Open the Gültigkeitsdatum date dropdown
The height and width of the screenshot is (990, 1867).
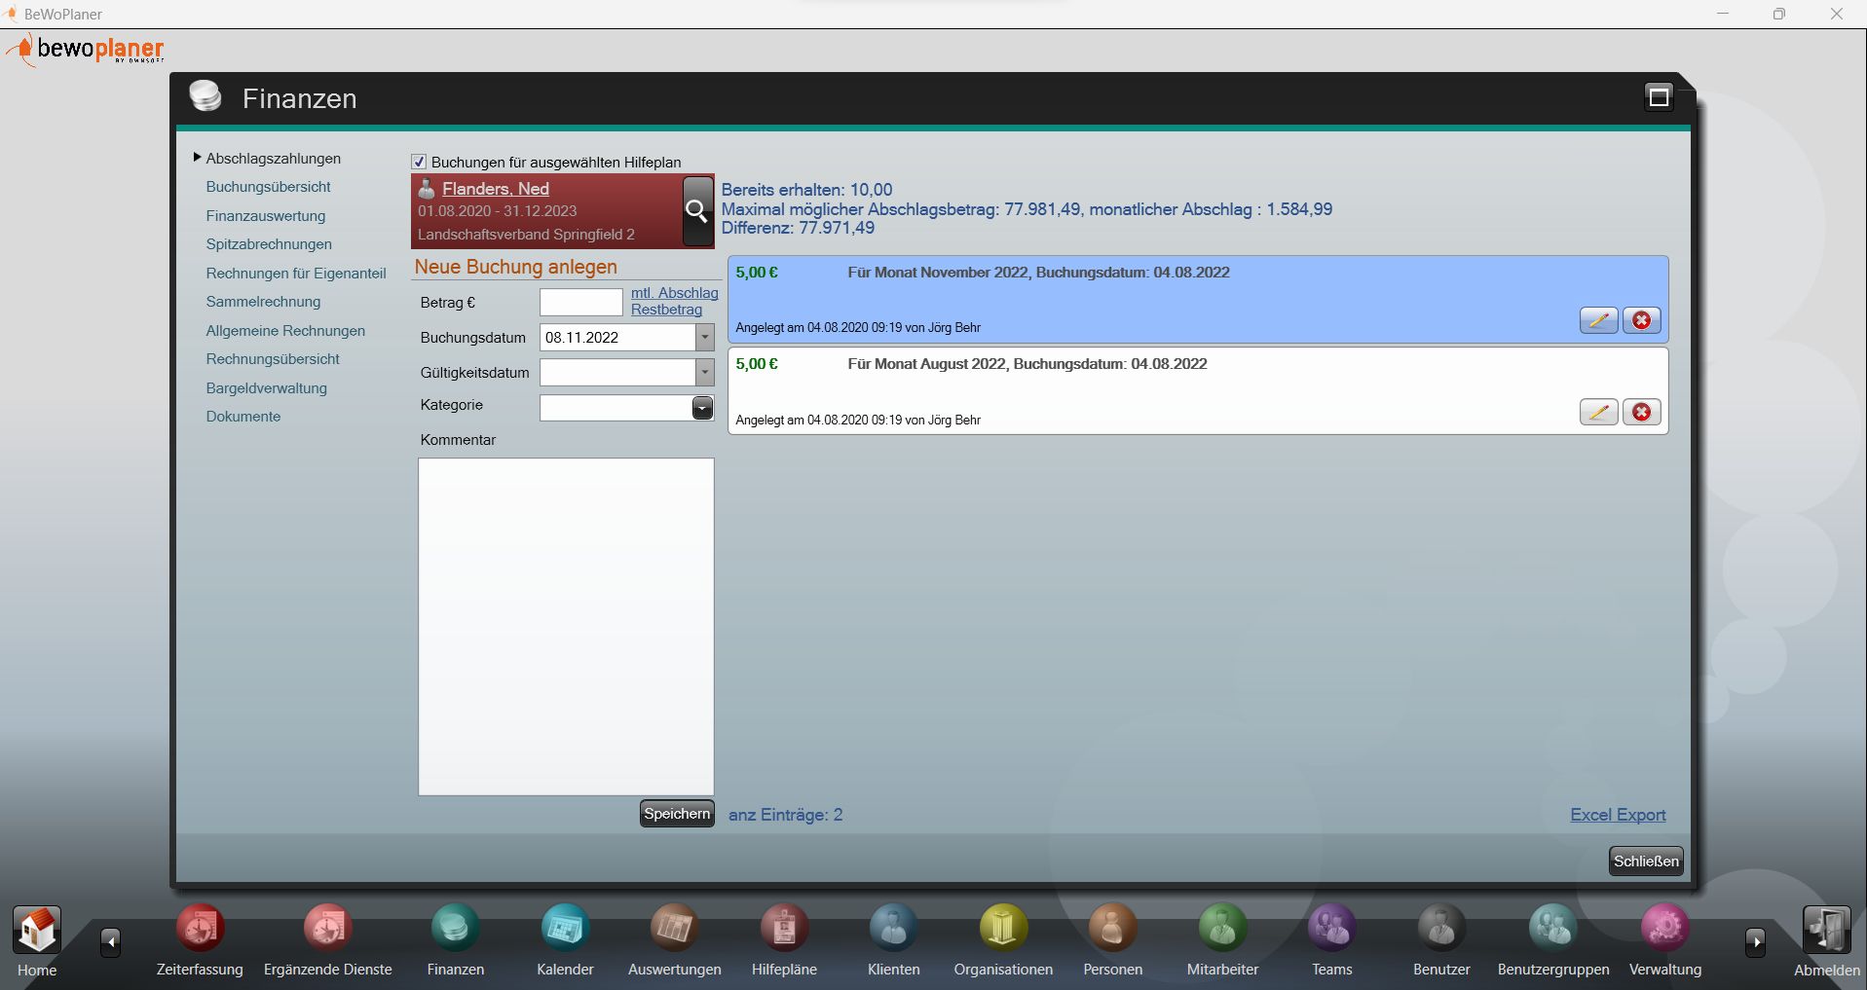[704, 373]
